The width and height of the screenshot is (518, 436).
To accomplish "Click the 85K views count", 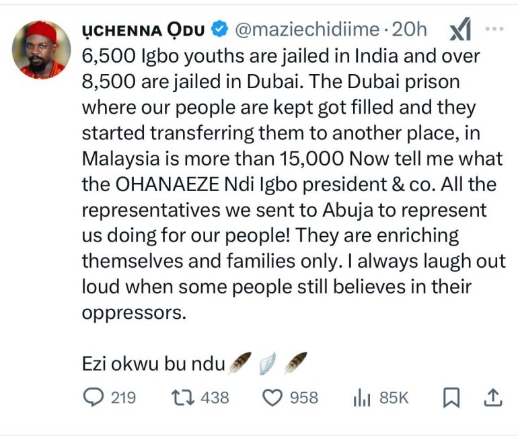I will click(394, 398).
